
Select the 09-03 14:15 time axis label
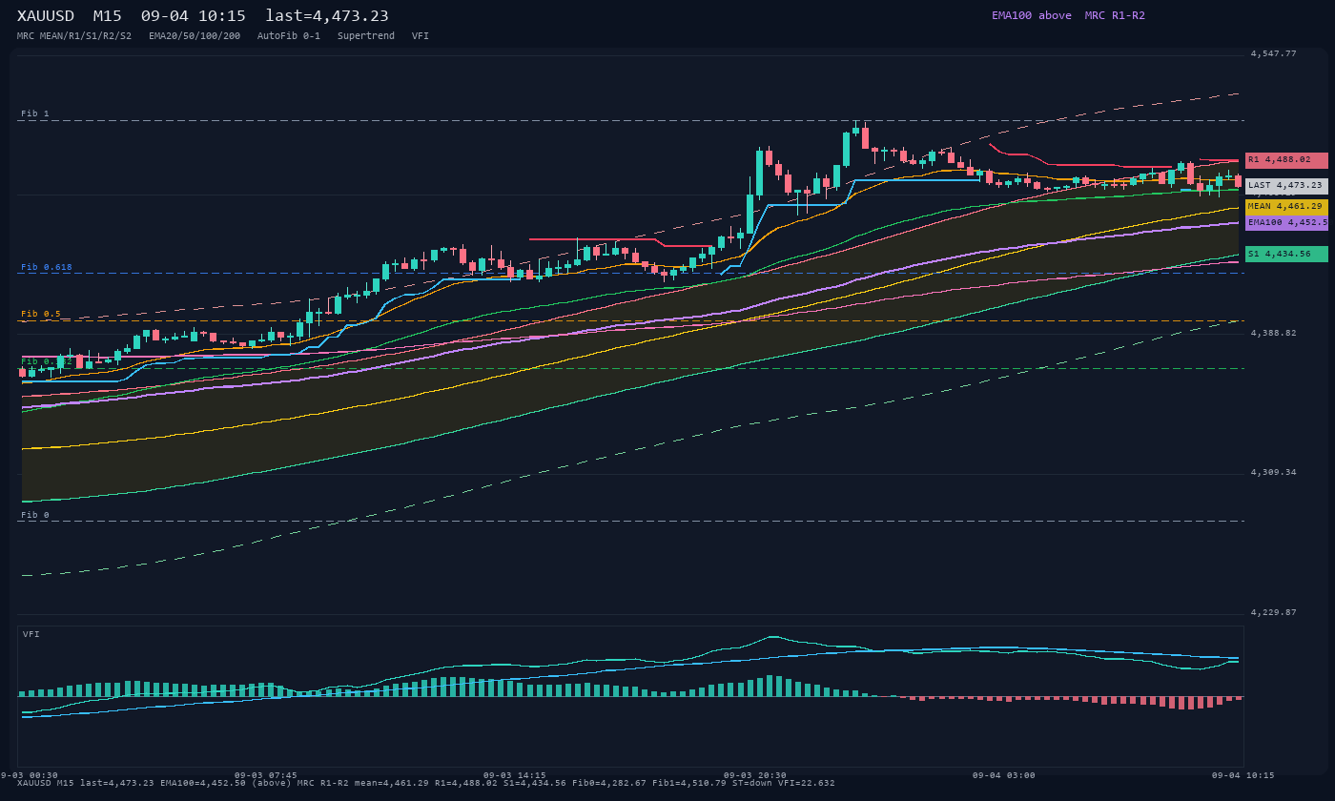[x=515, y=775]
